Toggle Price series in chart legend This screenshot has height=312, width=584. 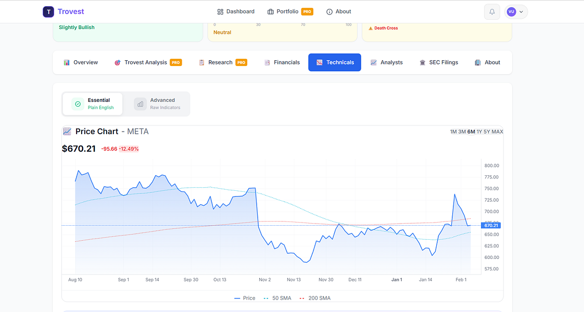pyautogui.click(x=245, y=298)
